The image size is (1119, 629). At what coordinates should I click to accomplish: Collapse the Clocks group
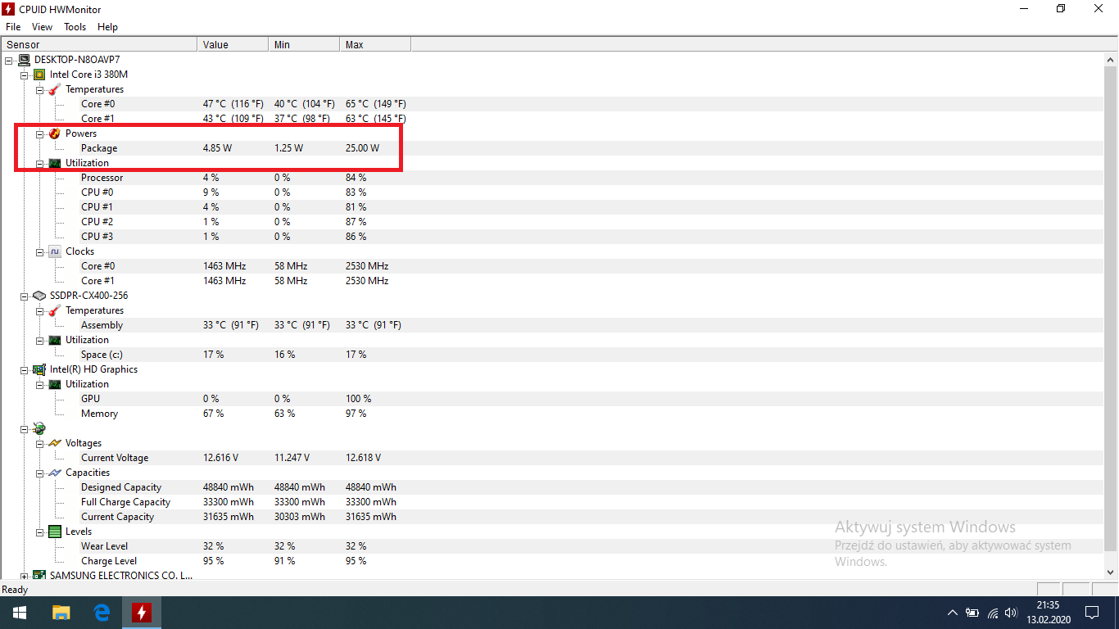[x=39, y=251]
